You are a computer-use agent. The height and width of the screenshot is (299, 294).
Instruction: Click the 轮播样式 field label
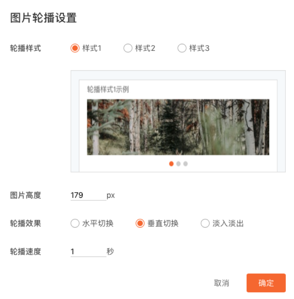(25, 48)
